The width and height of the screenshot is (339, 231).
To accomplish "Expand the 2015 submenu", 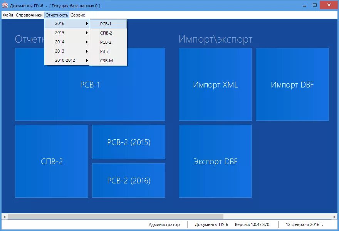I will (x=67, y=33).
